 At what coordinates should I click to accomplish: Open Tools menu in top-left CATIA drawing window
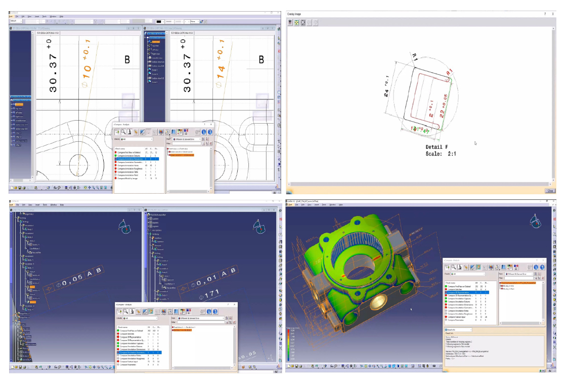[x=45, y=17]
